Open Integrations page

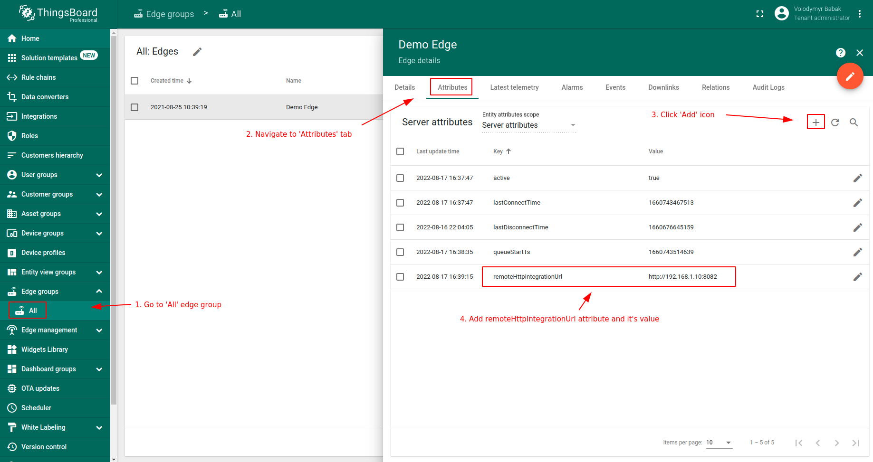click(55, 116)
